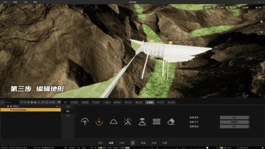
Task: Click the round globe icon on viewport right edge
Action: pyautogui.click(x=262, y=22)
